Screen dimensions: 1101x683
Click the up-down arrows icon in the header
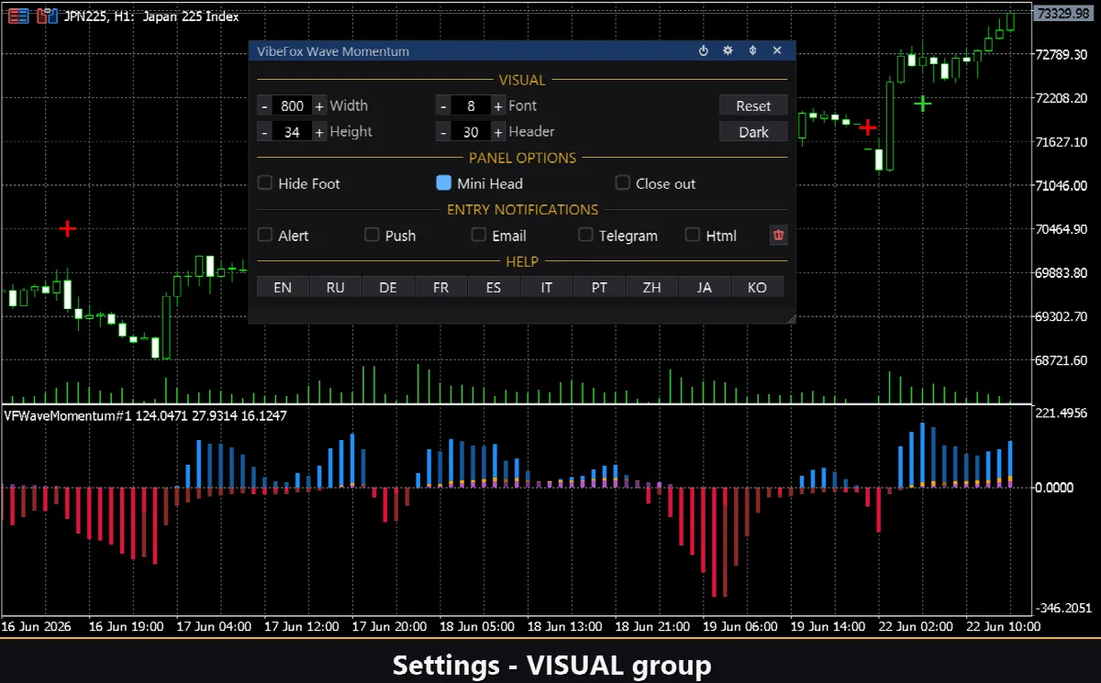pos(753,51)
